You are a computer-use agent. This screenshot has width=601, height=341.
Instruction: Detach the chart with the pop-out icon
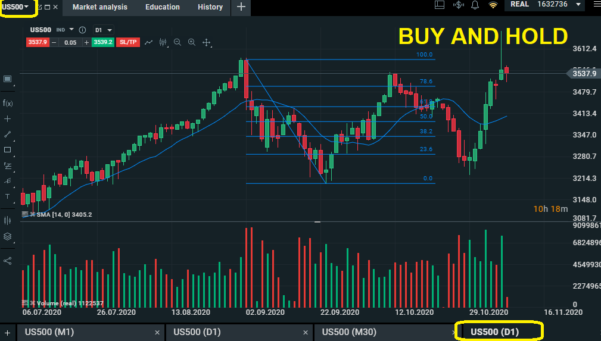[x=39, y=7]
